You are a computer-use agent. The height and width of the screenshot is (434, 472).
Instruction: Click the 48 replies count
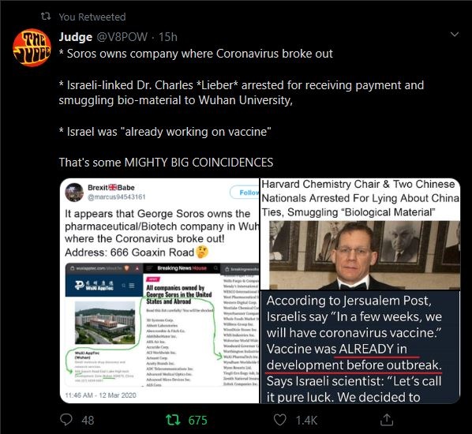click(88, 420)
